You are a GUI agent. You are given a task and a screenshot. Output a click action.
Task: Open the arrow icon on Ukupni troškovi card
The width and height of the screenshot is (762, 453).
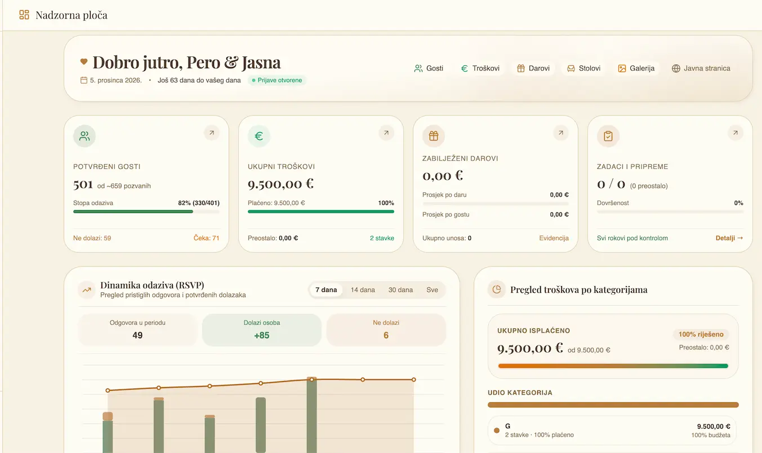386,133
